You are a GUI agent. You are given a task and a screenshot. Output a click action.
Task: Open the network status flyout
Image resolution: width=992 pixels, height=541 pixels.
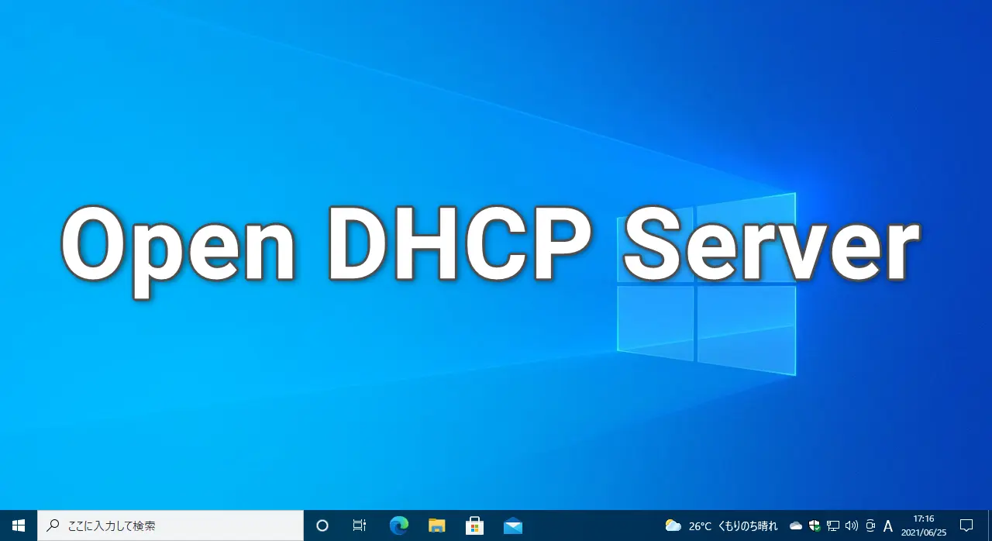pyautogui.click(x=832, y=525)
